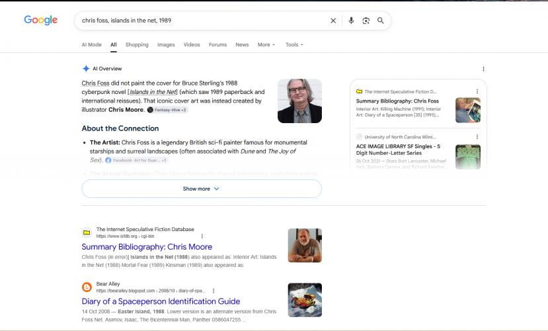Screen dimensions: 548x331
Task: Click the Chris Foss source card thumbnail
Action: coord(468,110)
